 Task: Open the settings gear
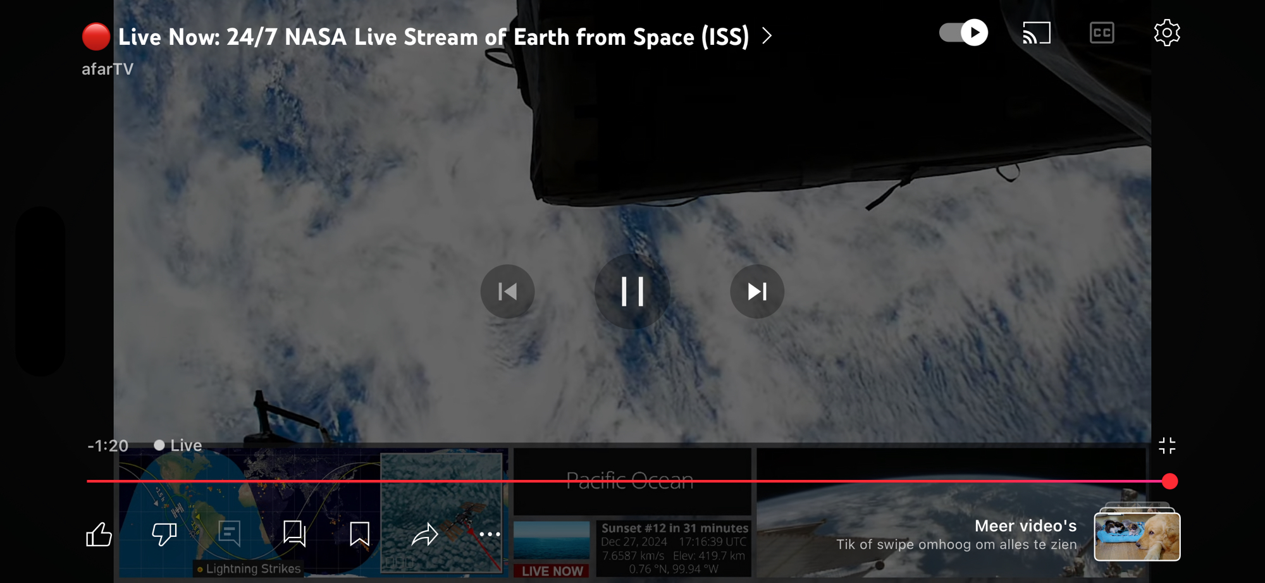(x=1166, y=33)
